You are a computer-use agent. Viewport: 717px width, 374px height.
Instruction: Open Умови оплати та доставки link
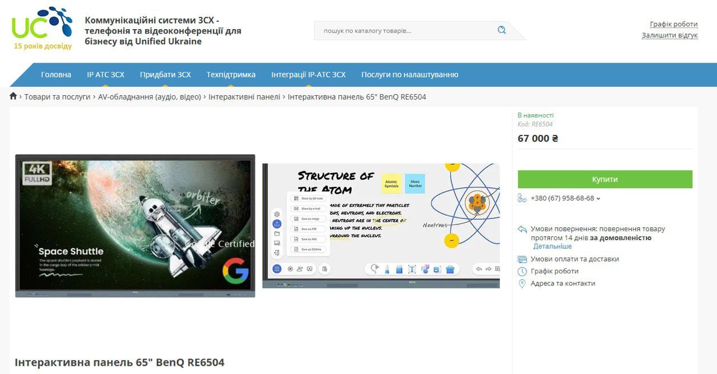click(x=575, y=259)
